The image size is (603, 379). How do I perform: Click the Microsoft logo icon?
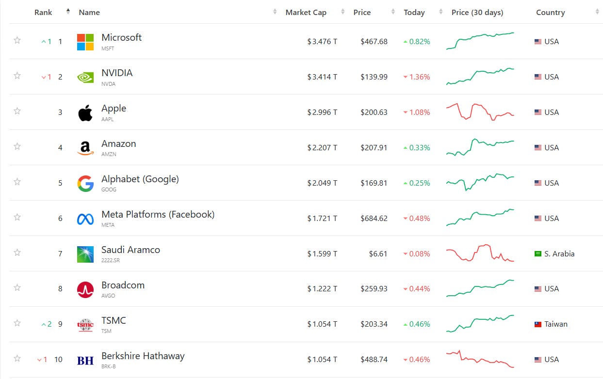click(85, 42)
